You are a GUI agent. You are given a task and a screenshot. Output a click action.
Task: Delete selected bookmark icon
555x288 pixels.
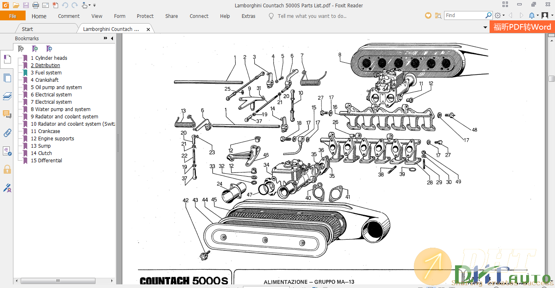pyautogui.click(x=21, y=49)
